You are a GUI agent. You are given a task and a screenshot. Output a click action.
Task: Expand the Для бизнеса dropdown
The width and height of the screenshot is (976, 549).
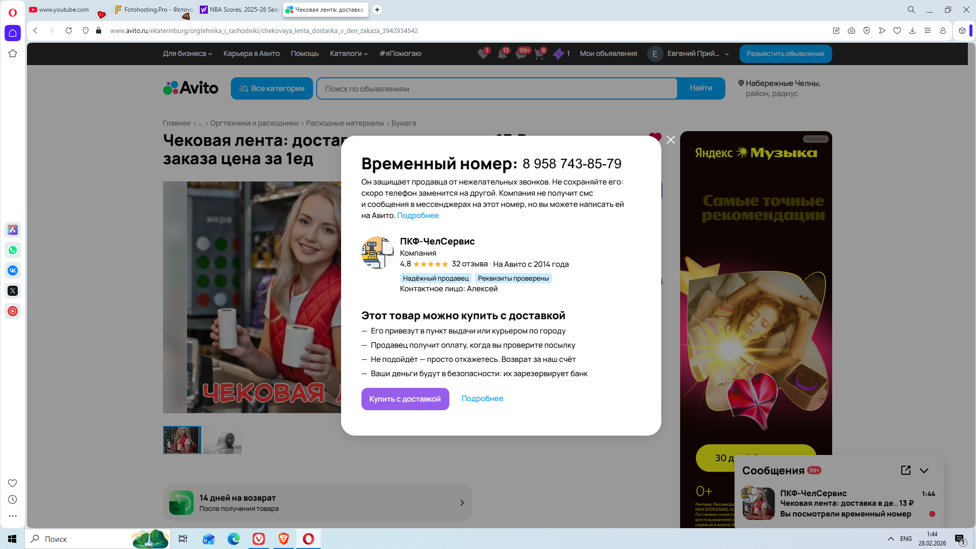tap(187, 53)
